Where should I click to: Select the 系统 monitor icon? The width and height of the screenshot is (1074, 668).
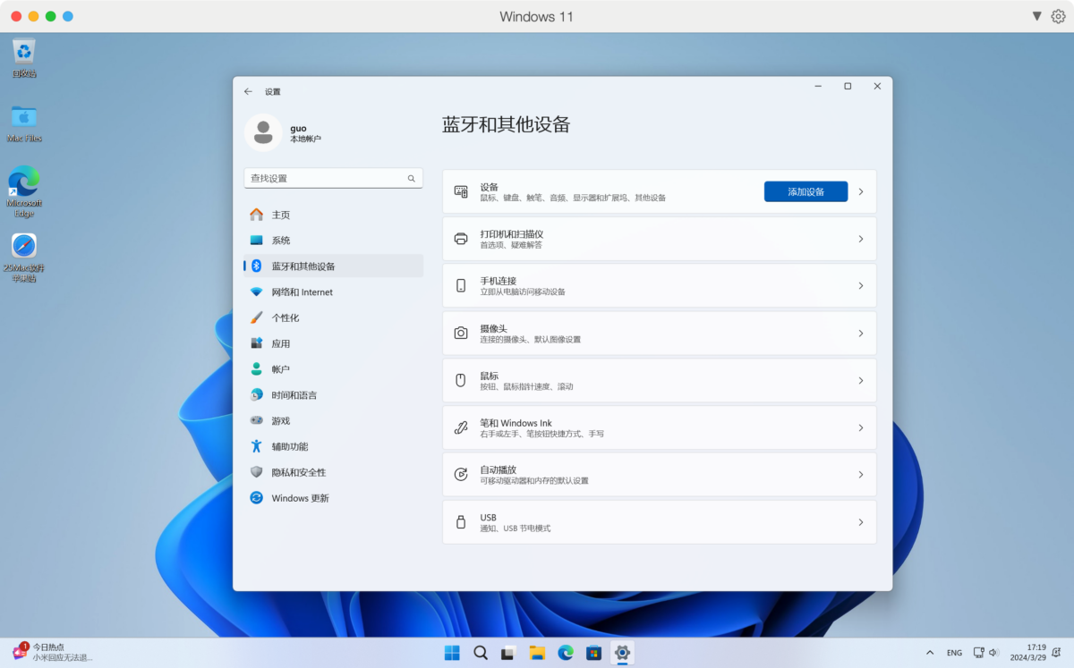coord(257,241)
